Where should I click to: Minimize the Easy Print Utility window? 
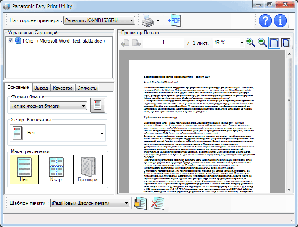(x=258, y=4)
